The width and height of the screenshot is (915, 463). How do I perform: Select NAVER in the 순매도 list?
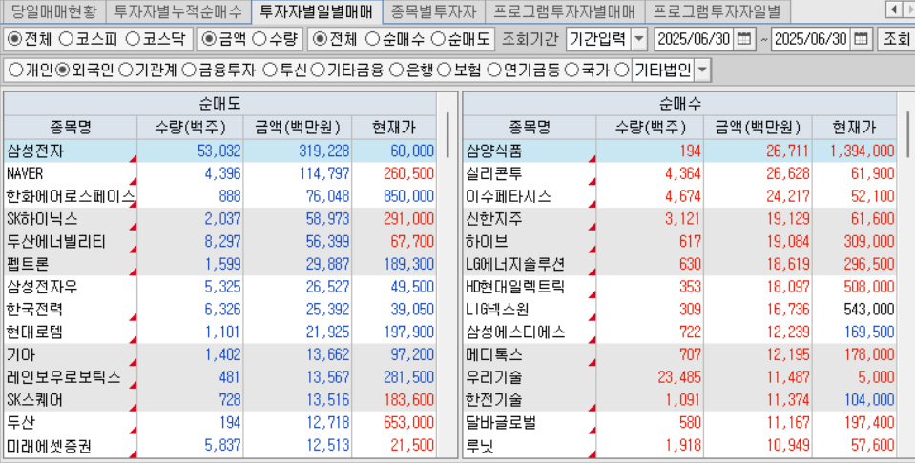pyautogui.click(x=220, y=173)
